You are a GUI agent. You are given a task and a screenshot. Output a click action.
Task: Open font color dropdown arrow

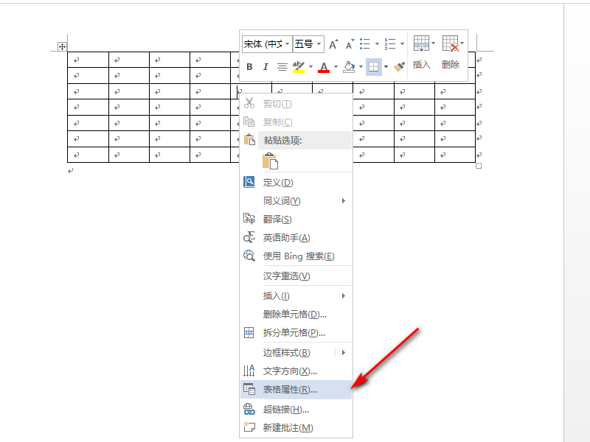[x=336, y=67]
